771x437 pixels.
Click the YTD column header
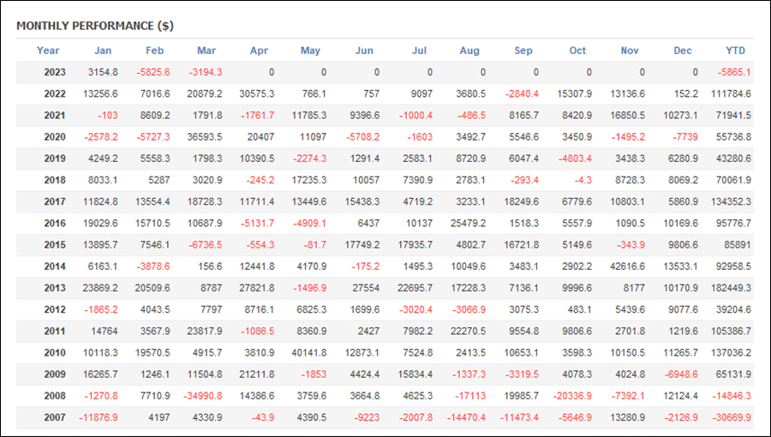[x=736, y=51]
